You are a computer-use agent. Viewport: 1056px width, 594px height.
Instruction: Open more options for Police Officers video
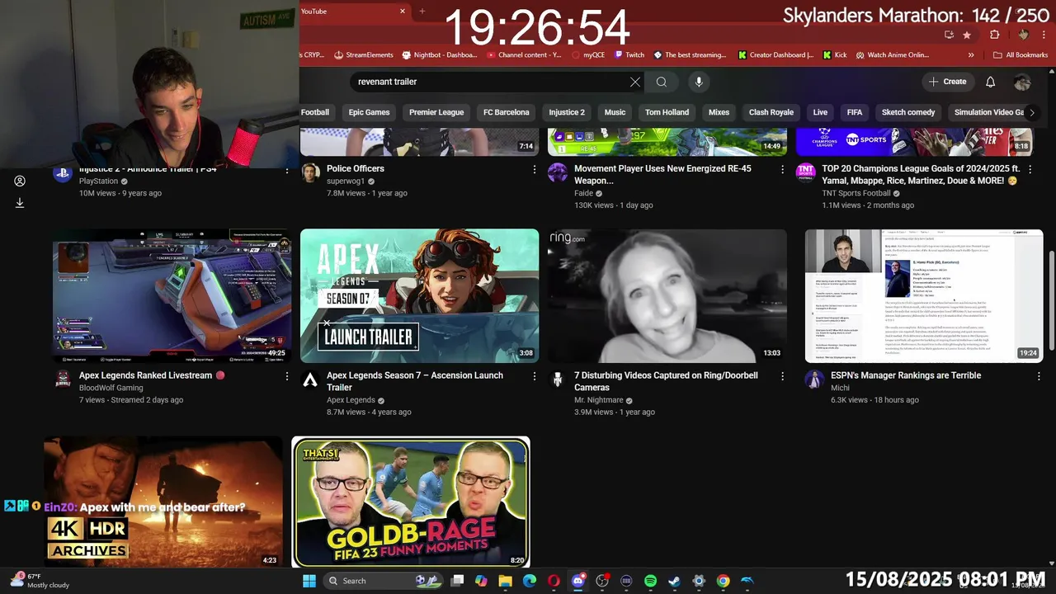534,169
